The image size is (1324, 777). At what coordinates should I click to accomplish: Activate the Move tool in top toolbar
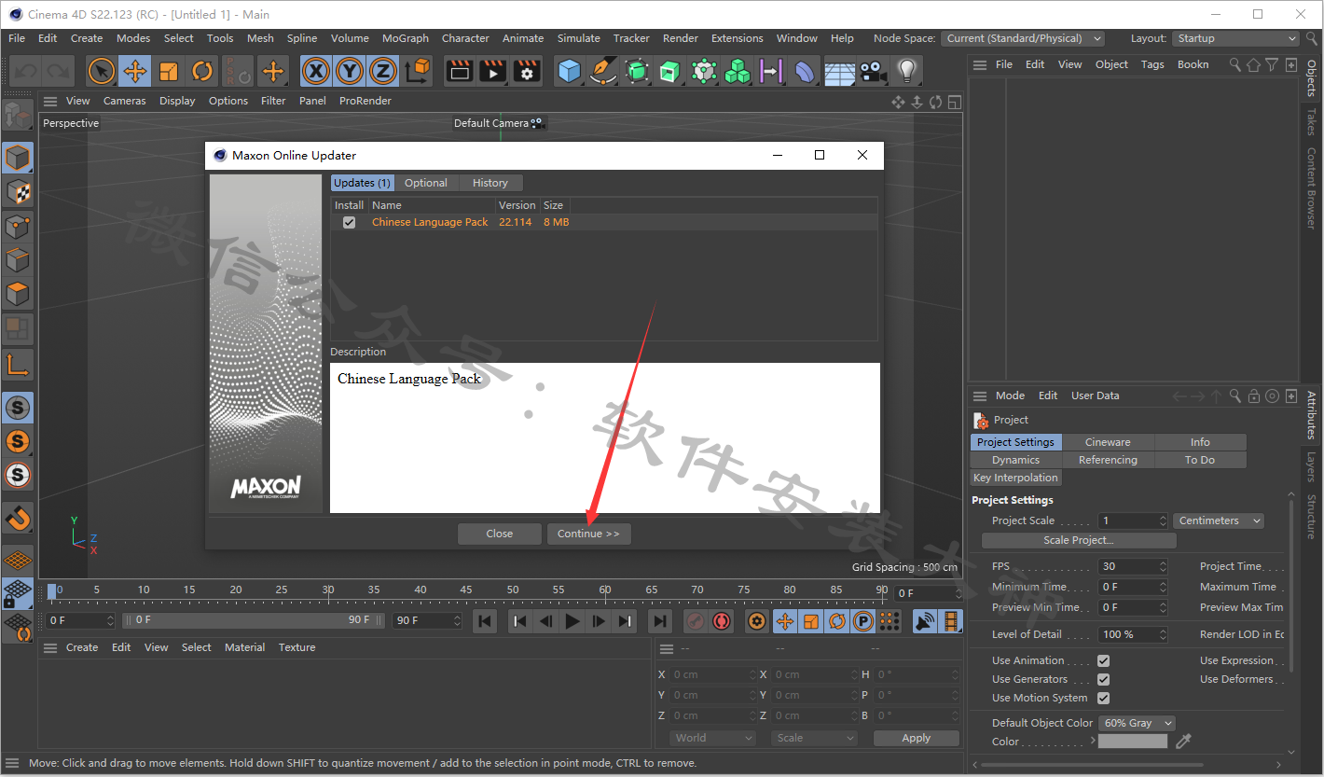pyautogui.click(x=135, y=71)
